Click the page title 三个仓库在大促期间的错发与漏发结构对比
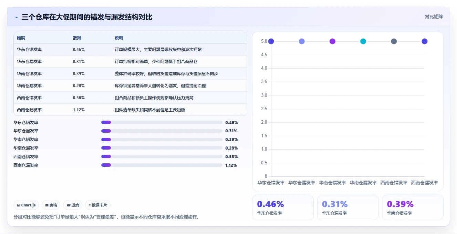The image size is (457, 234). pyautogui.click(x=87, y=17)
